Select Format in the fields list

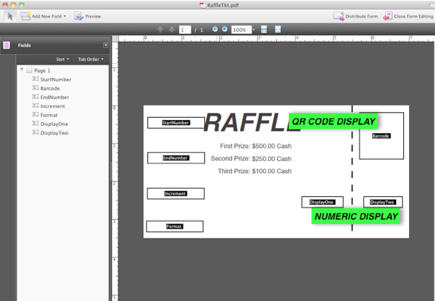click(x=45, y=115)
